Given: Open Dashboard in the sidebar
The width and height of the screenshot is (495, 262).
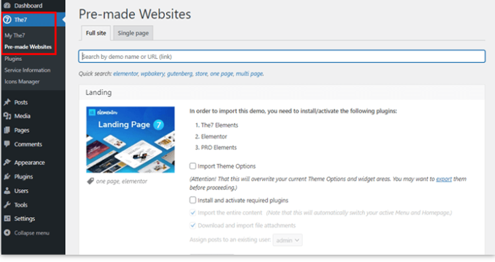Looking at the screenshot, I should [x=28, y=6].
